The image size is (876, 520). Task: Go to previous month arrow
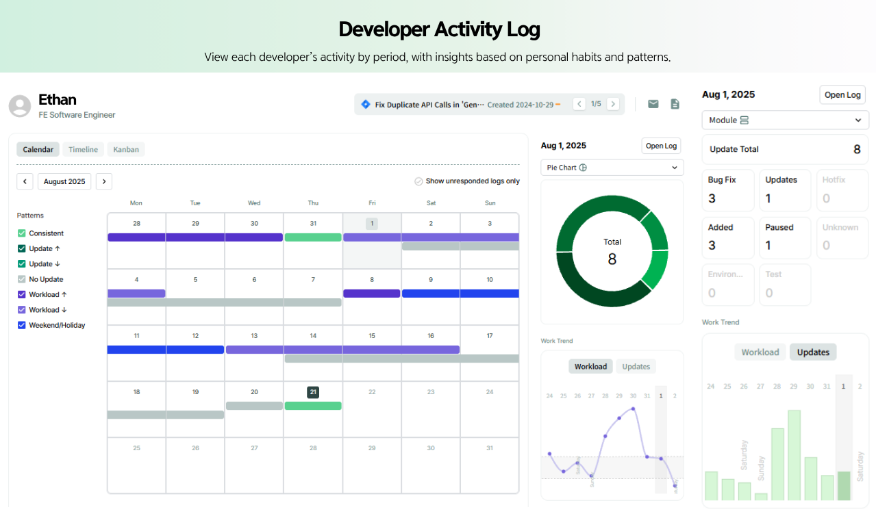coord(25,181)
